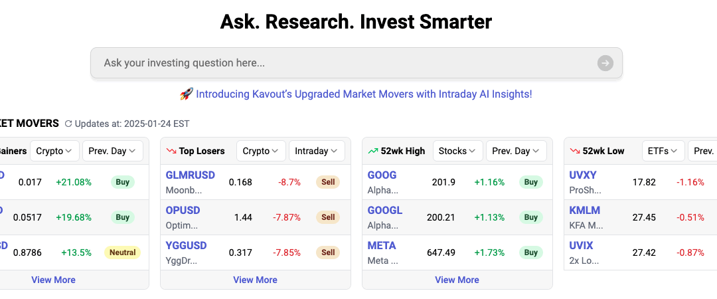Expand the 52wk High Prev. Day dropdown

[x=516, y=151]
